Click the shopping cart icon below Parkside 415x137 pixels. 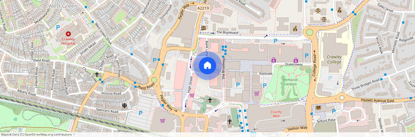tap(257, 93)
